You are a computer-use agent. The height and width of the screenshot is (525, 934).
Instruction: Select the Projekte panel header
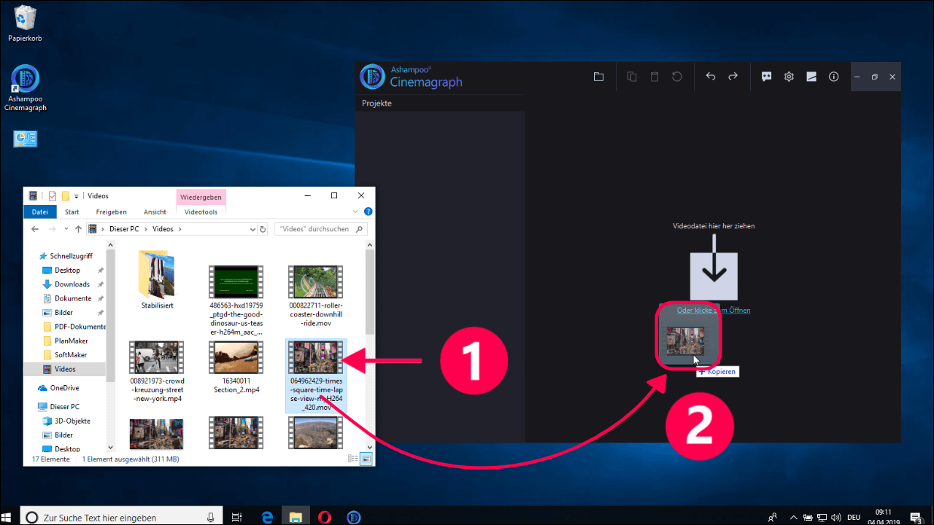click(377, 103)
